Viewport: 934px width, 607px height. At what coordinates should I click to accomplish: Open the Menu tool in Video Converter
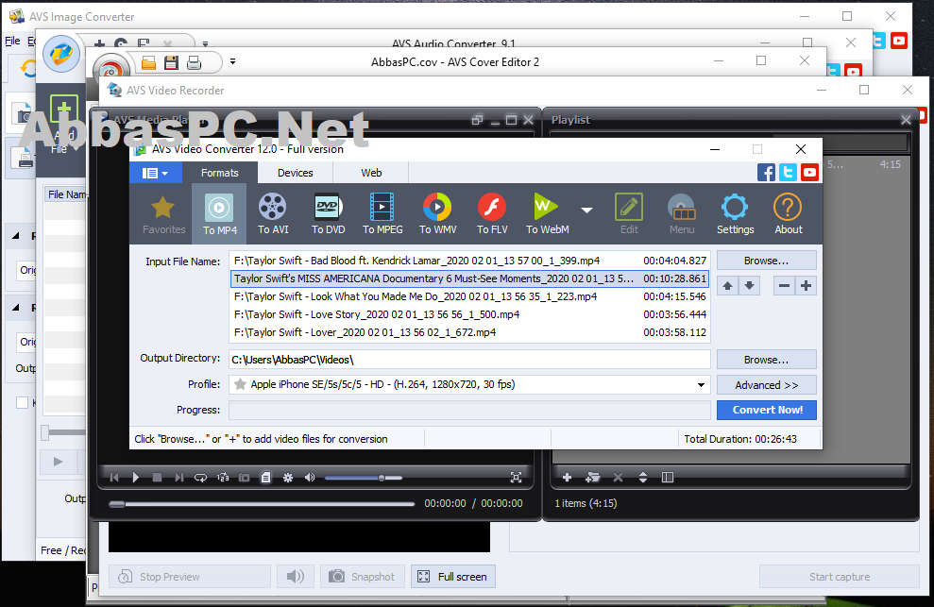click(x=682, y=214)
